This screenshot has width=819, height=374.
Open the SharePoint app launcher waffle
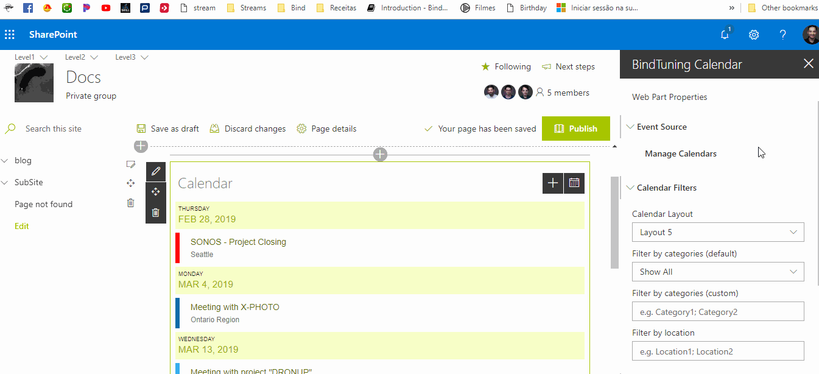10,35
